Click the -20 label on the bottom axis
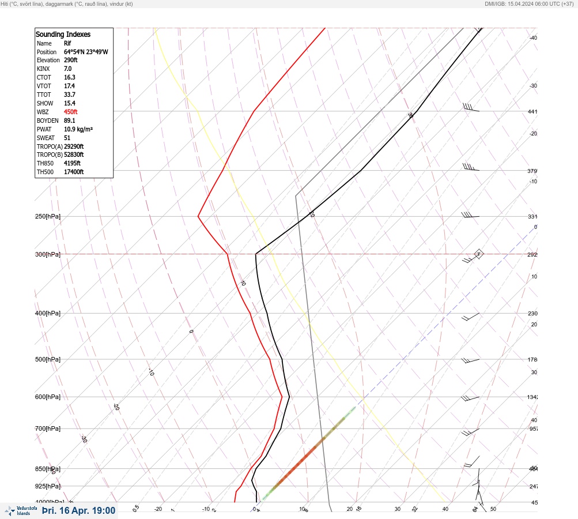 pos(158,509)
